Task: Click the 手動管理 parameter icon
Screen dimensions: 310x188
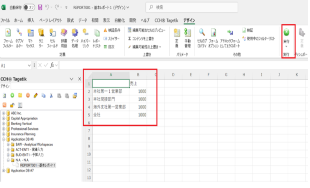Action: (187, 38)
